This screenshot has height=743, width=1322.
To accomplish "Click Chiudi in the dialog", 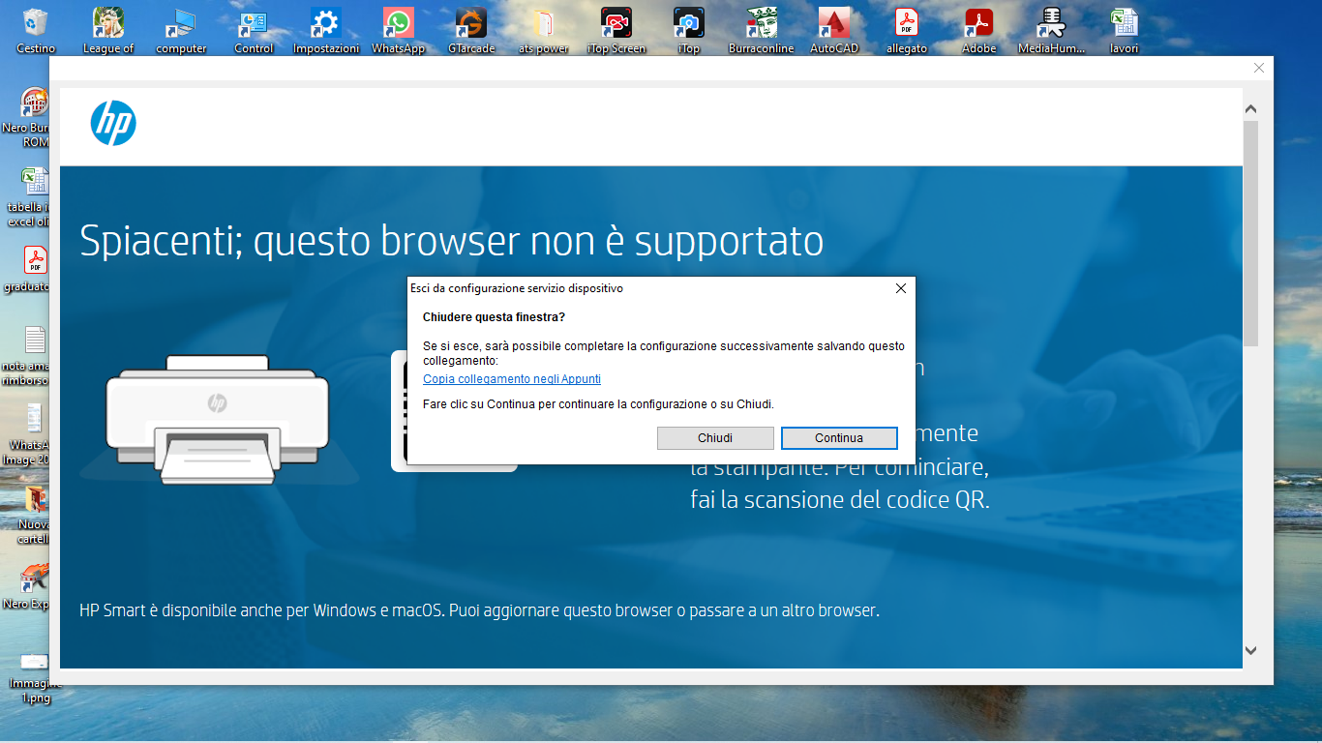I will pyautogui.click(x=715, y=438).
